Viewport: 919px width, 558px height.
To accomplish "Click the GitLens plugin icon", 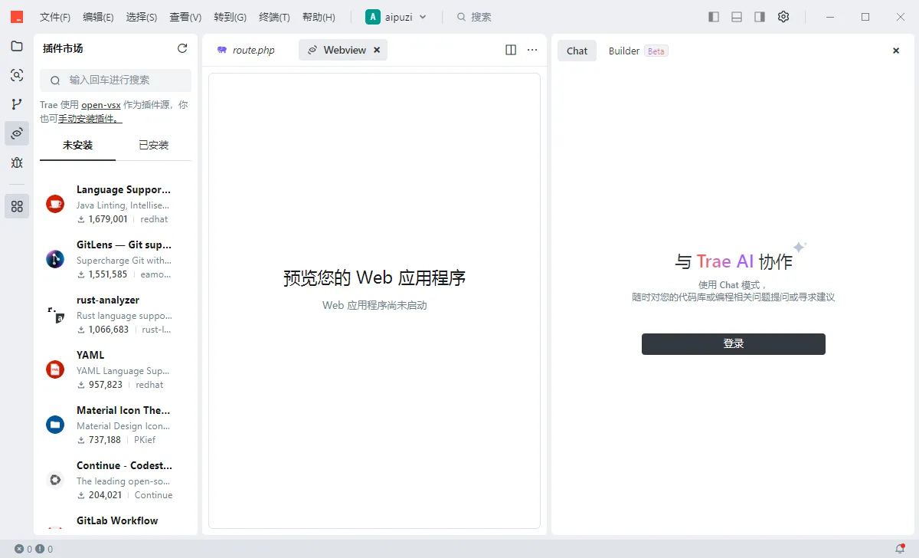I will (x=55, y=259).
